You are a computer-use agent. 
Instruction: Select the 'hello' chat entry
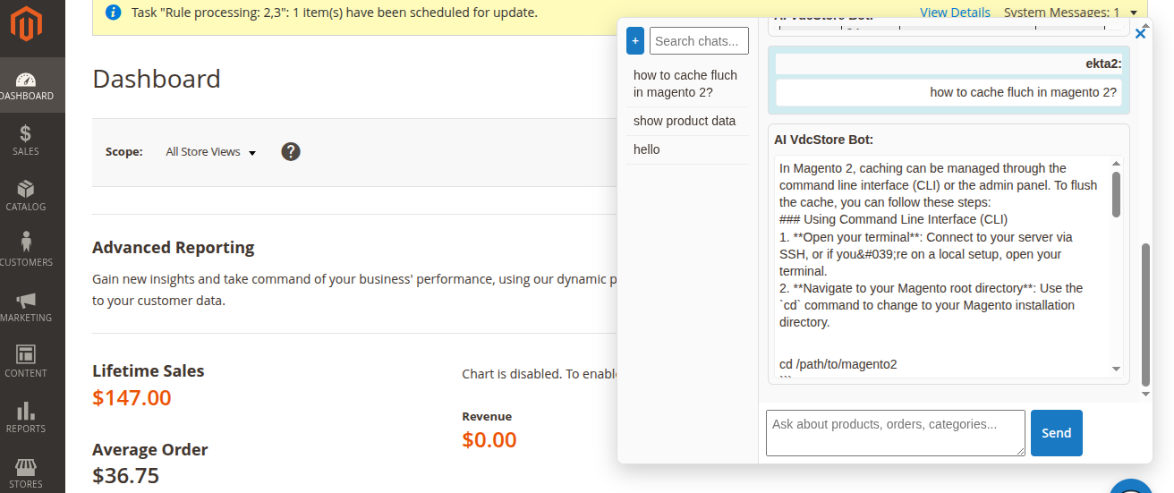(x=647, y=149)
